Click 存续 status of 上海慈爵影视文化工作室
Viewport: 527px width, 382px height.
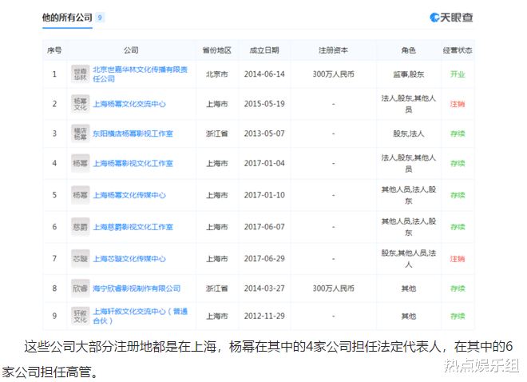point(458,227)
